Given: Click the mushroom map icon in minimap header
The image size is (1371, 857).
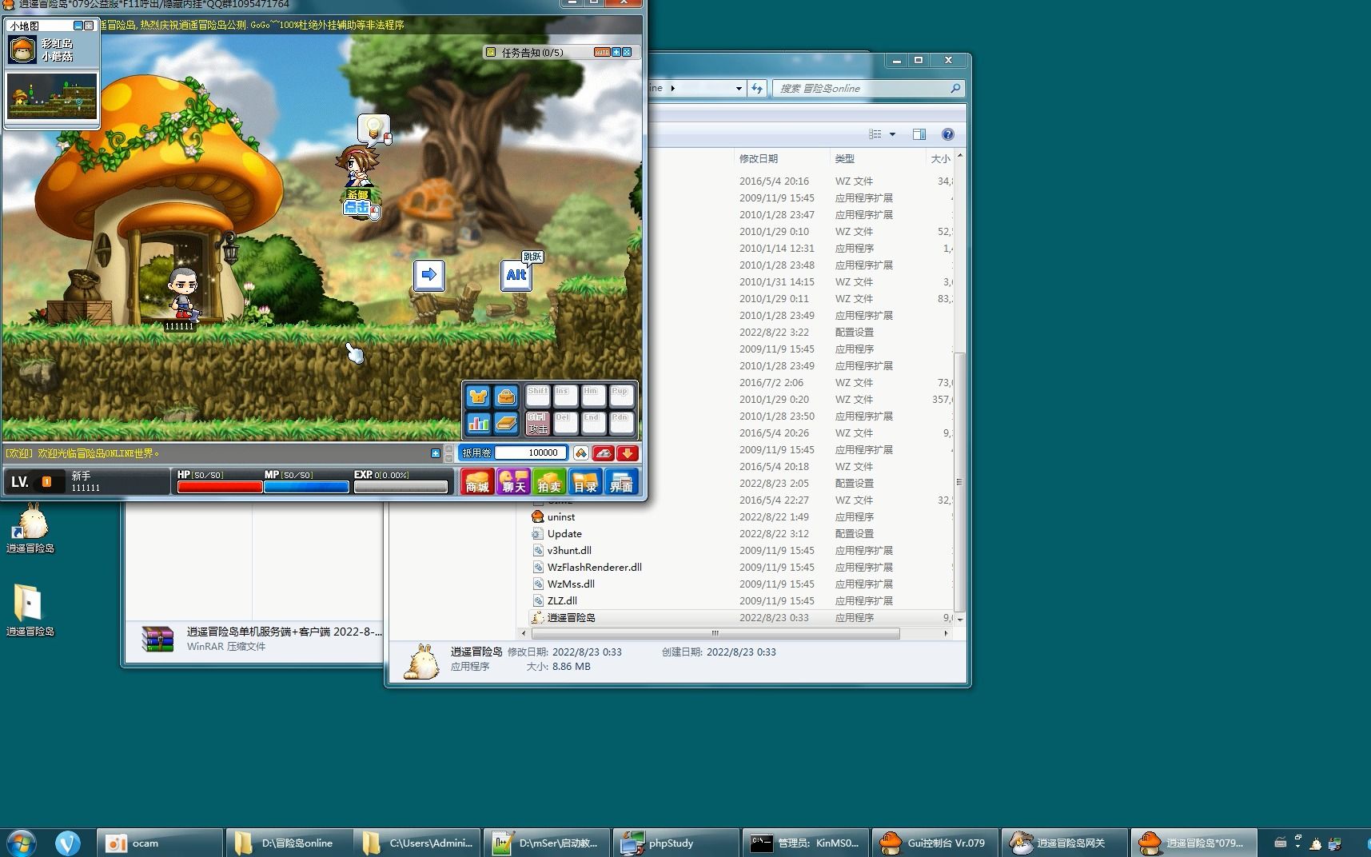Looking at the screenshot, I should click(22, 50).
